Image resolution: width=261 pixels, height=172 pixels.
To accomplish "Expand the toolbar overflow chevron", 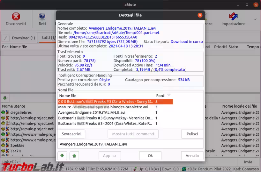I will [255, 19].
